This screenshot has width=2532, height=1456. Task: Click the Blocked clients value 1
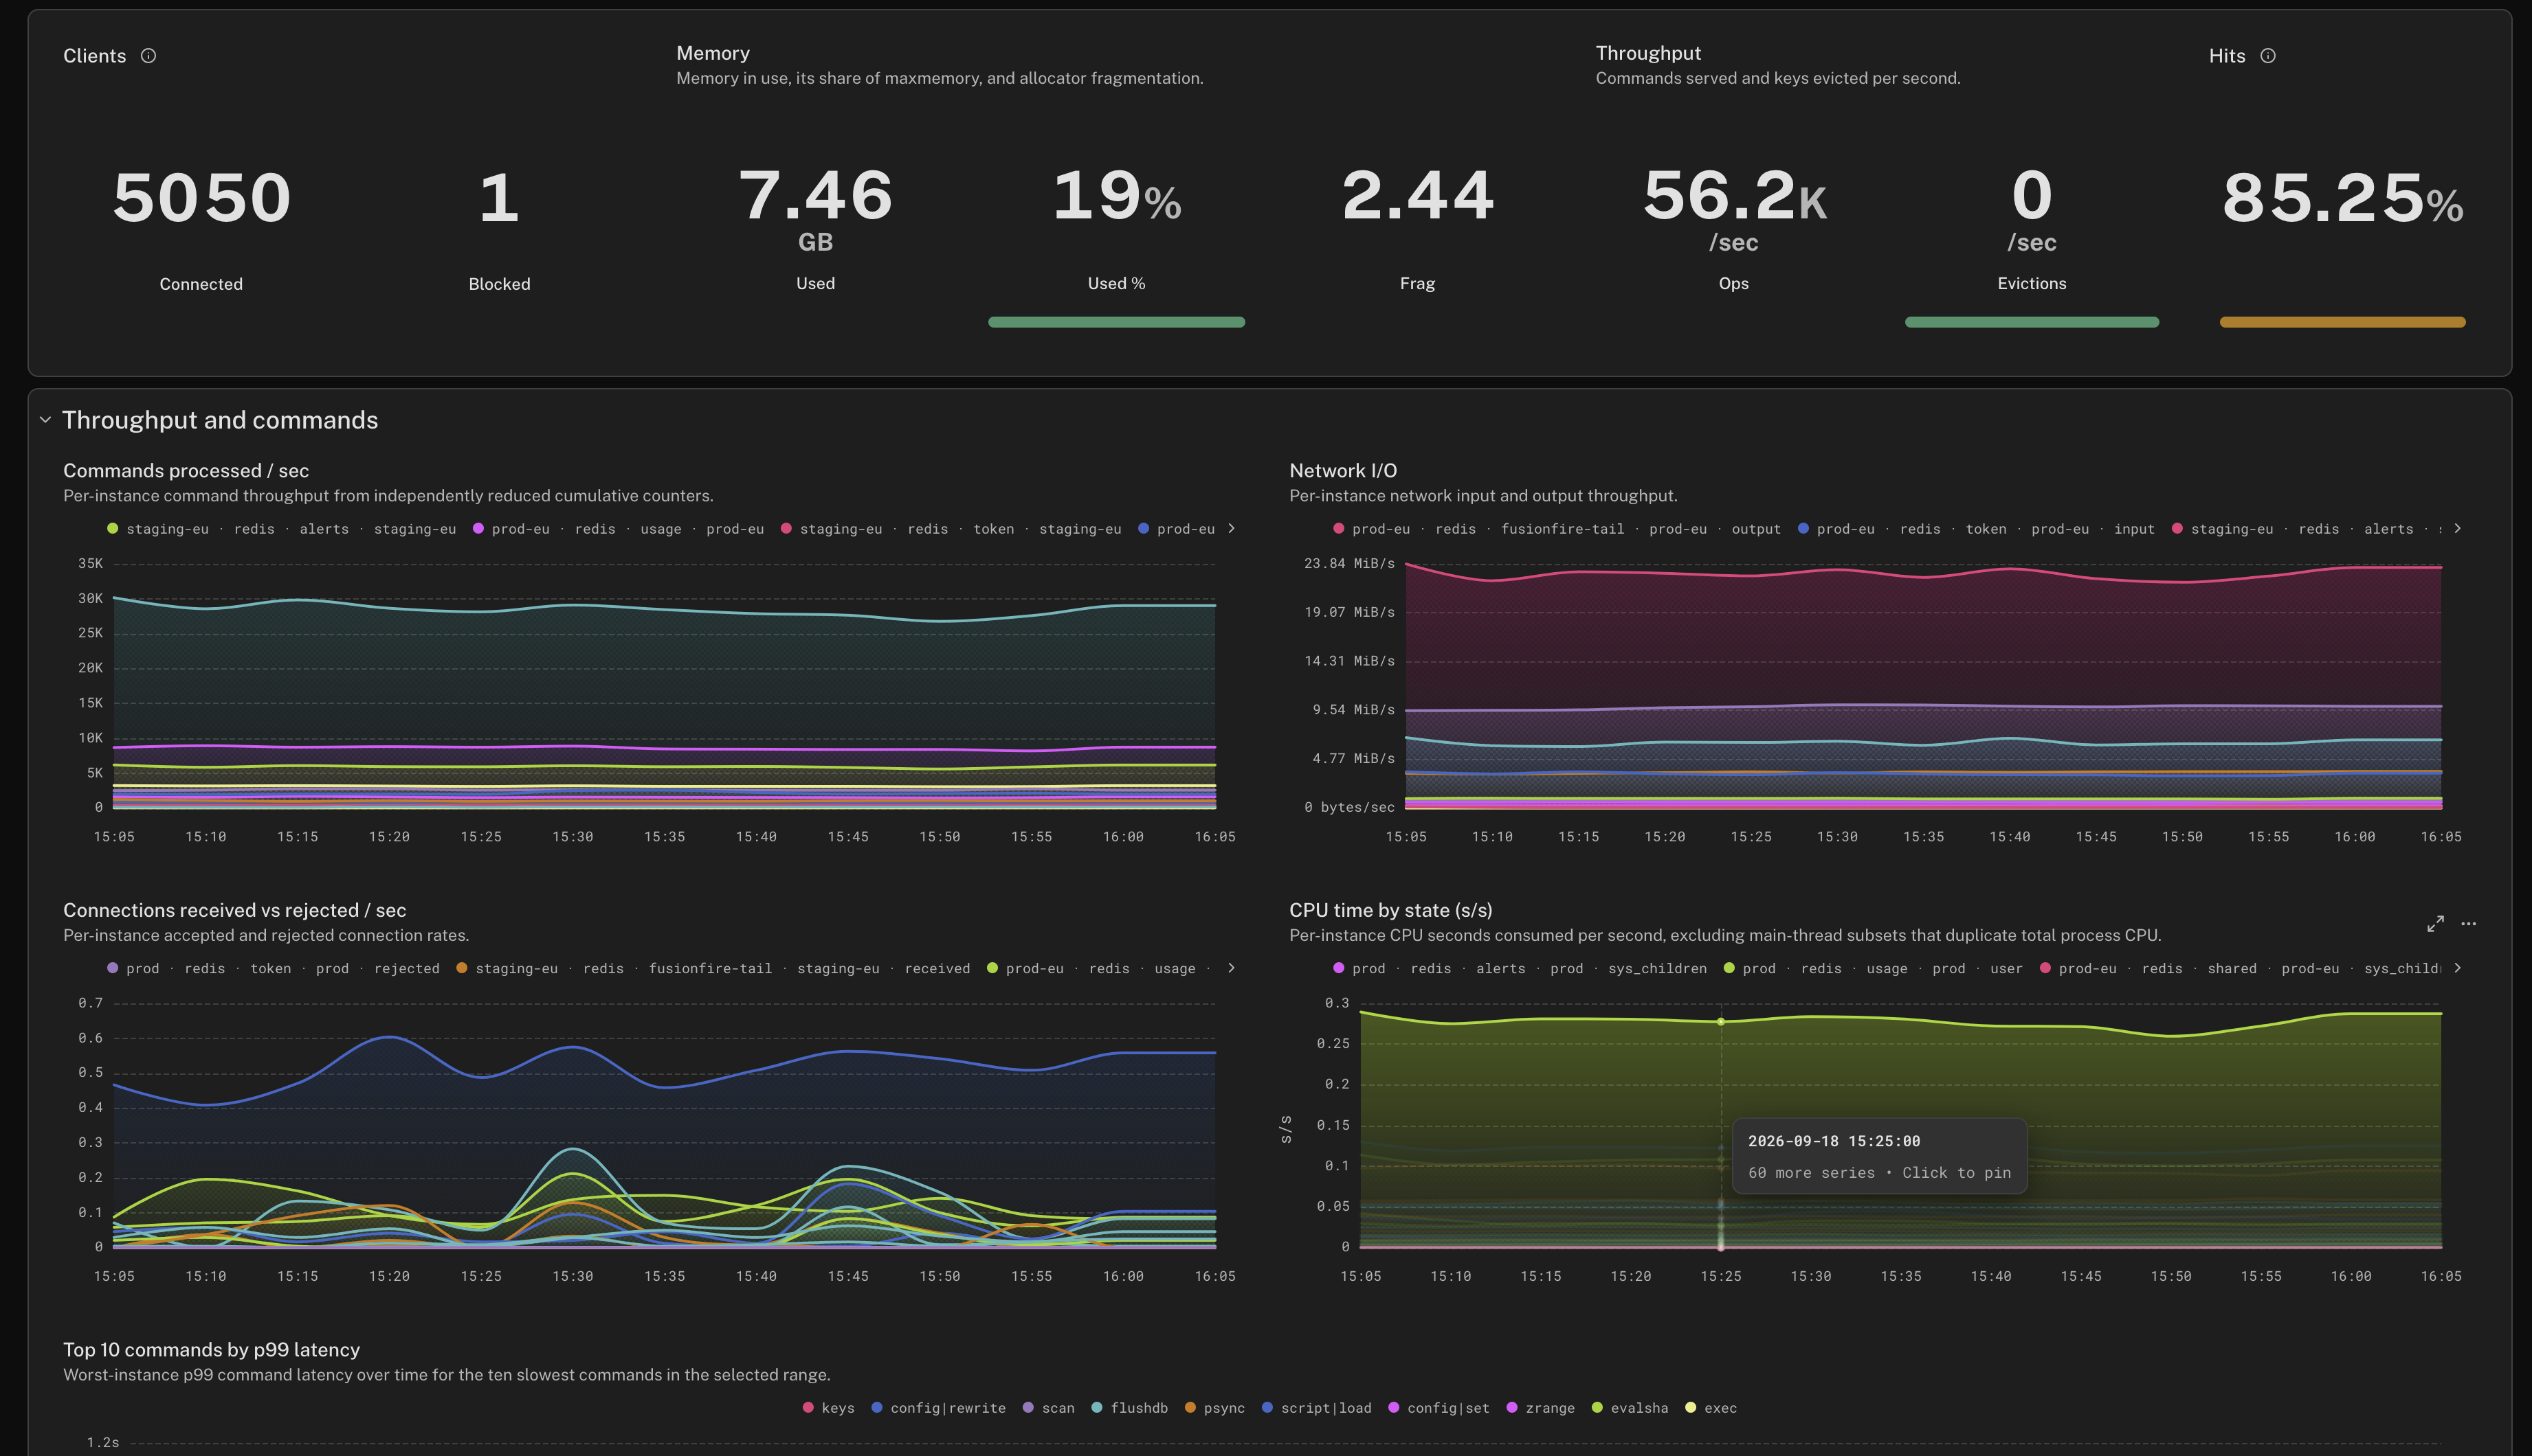499,197
